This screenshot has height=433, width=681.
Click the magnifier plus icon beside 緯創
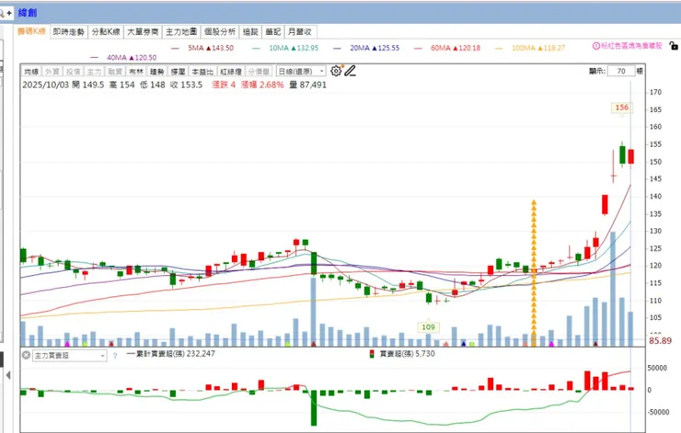[6, 13]
